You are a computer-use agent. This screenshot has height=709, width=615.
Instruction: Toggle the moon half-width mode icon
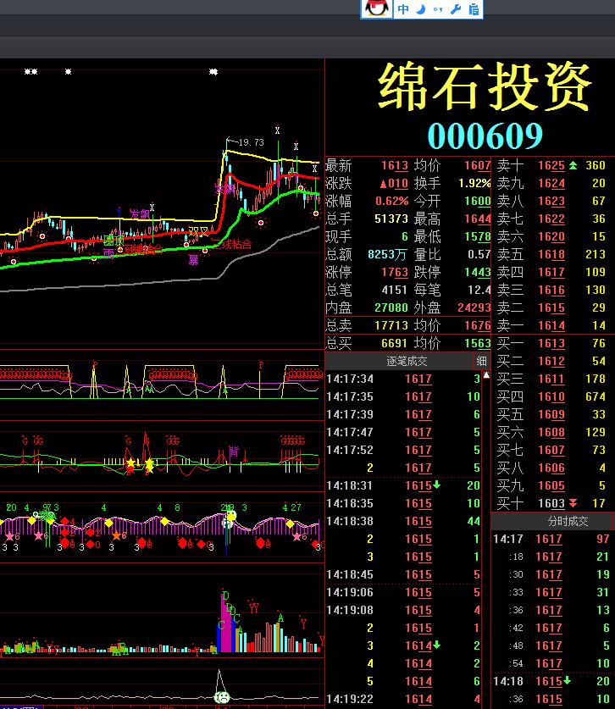[x=420, y=9]
